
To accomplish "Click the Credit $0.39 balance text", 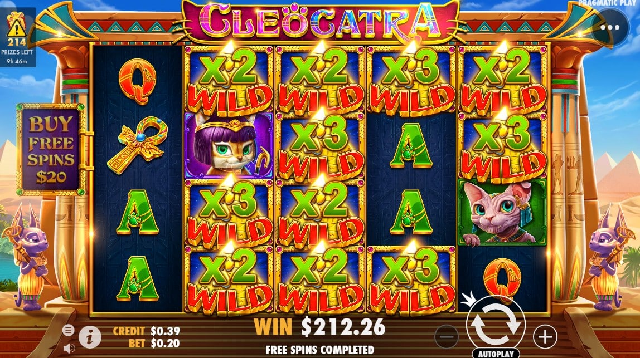I will click(x=146, y=331).
